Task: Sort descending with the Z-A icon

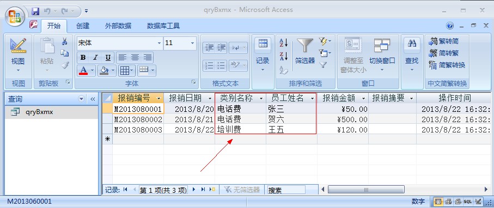Action: point(284,56)
